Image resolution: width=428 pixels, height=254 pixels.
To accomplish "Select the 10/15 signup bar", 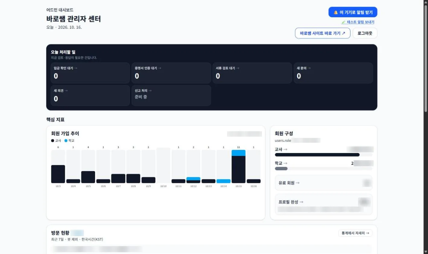I will pyautogui.click(x=238, y=167).
